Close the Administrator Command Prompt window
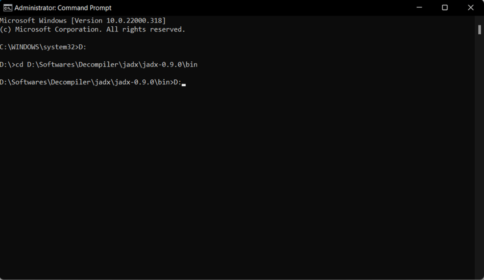This screenshot has width=484, height=280. pos(470,8)
